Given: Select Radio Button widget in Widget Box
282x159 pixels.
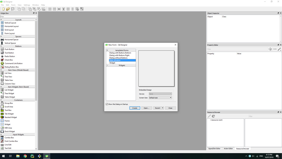Looking at the screenshot, I should coord(10,56).
